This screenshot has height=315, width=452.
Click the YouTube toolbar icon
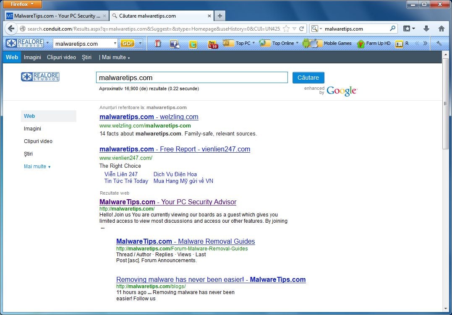point(213,44)
